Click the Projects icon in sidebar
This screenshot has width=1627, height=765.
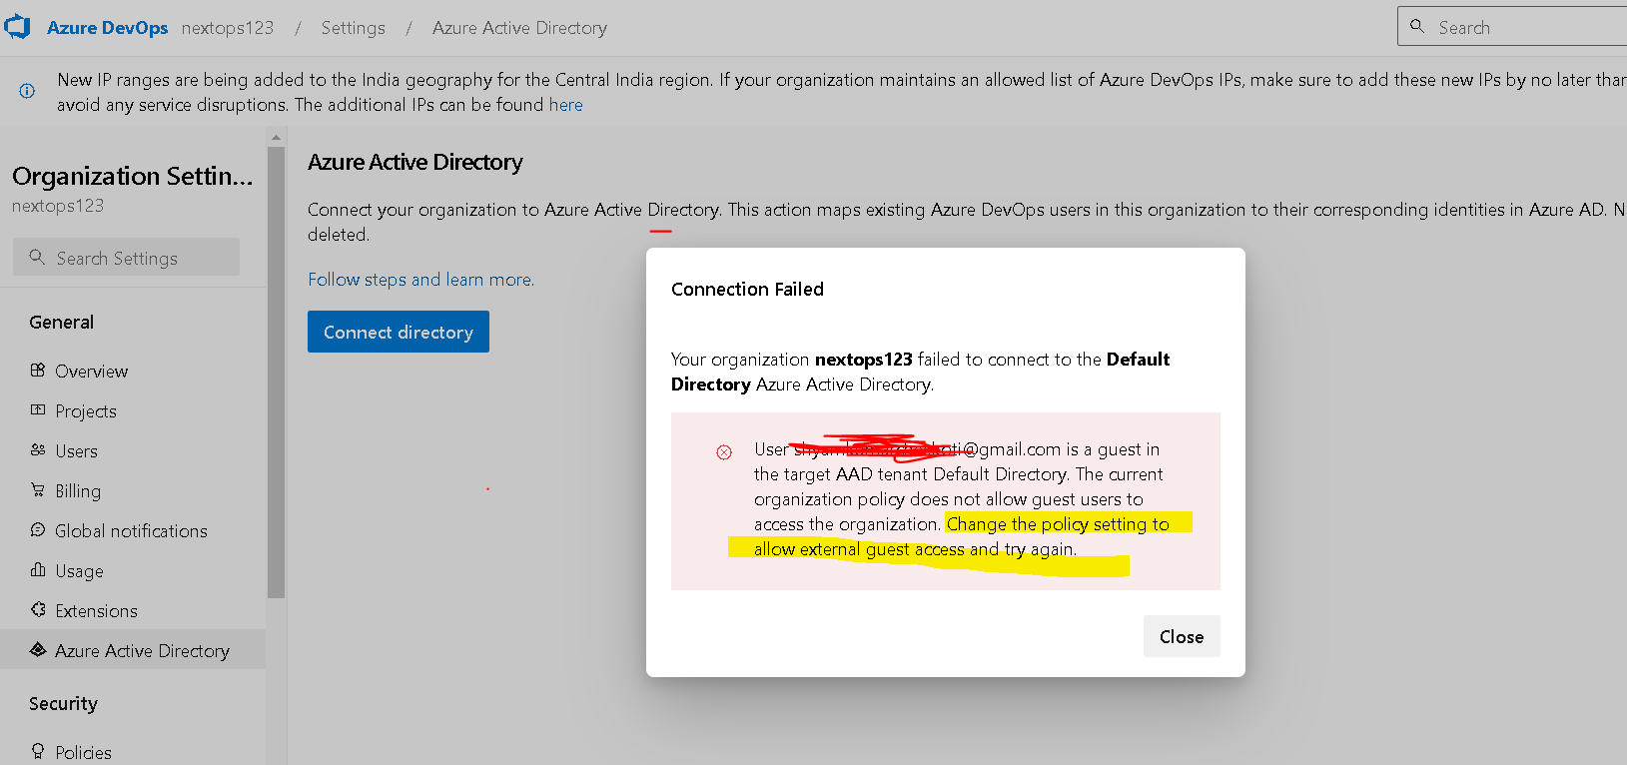click(x=38, y=409)
